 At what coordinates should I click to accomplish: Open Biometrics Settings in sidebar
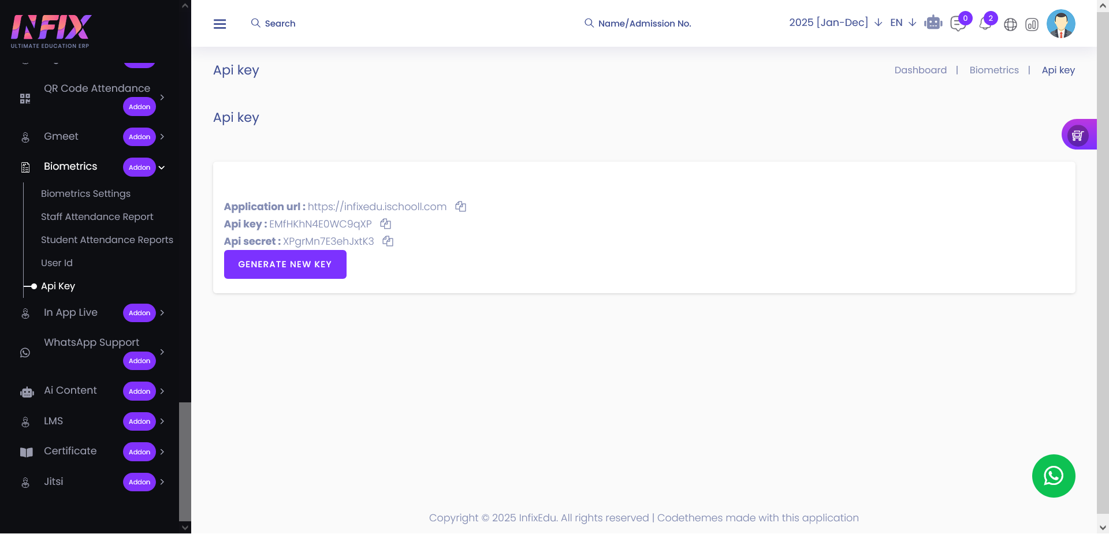click(x=85, y=194)
